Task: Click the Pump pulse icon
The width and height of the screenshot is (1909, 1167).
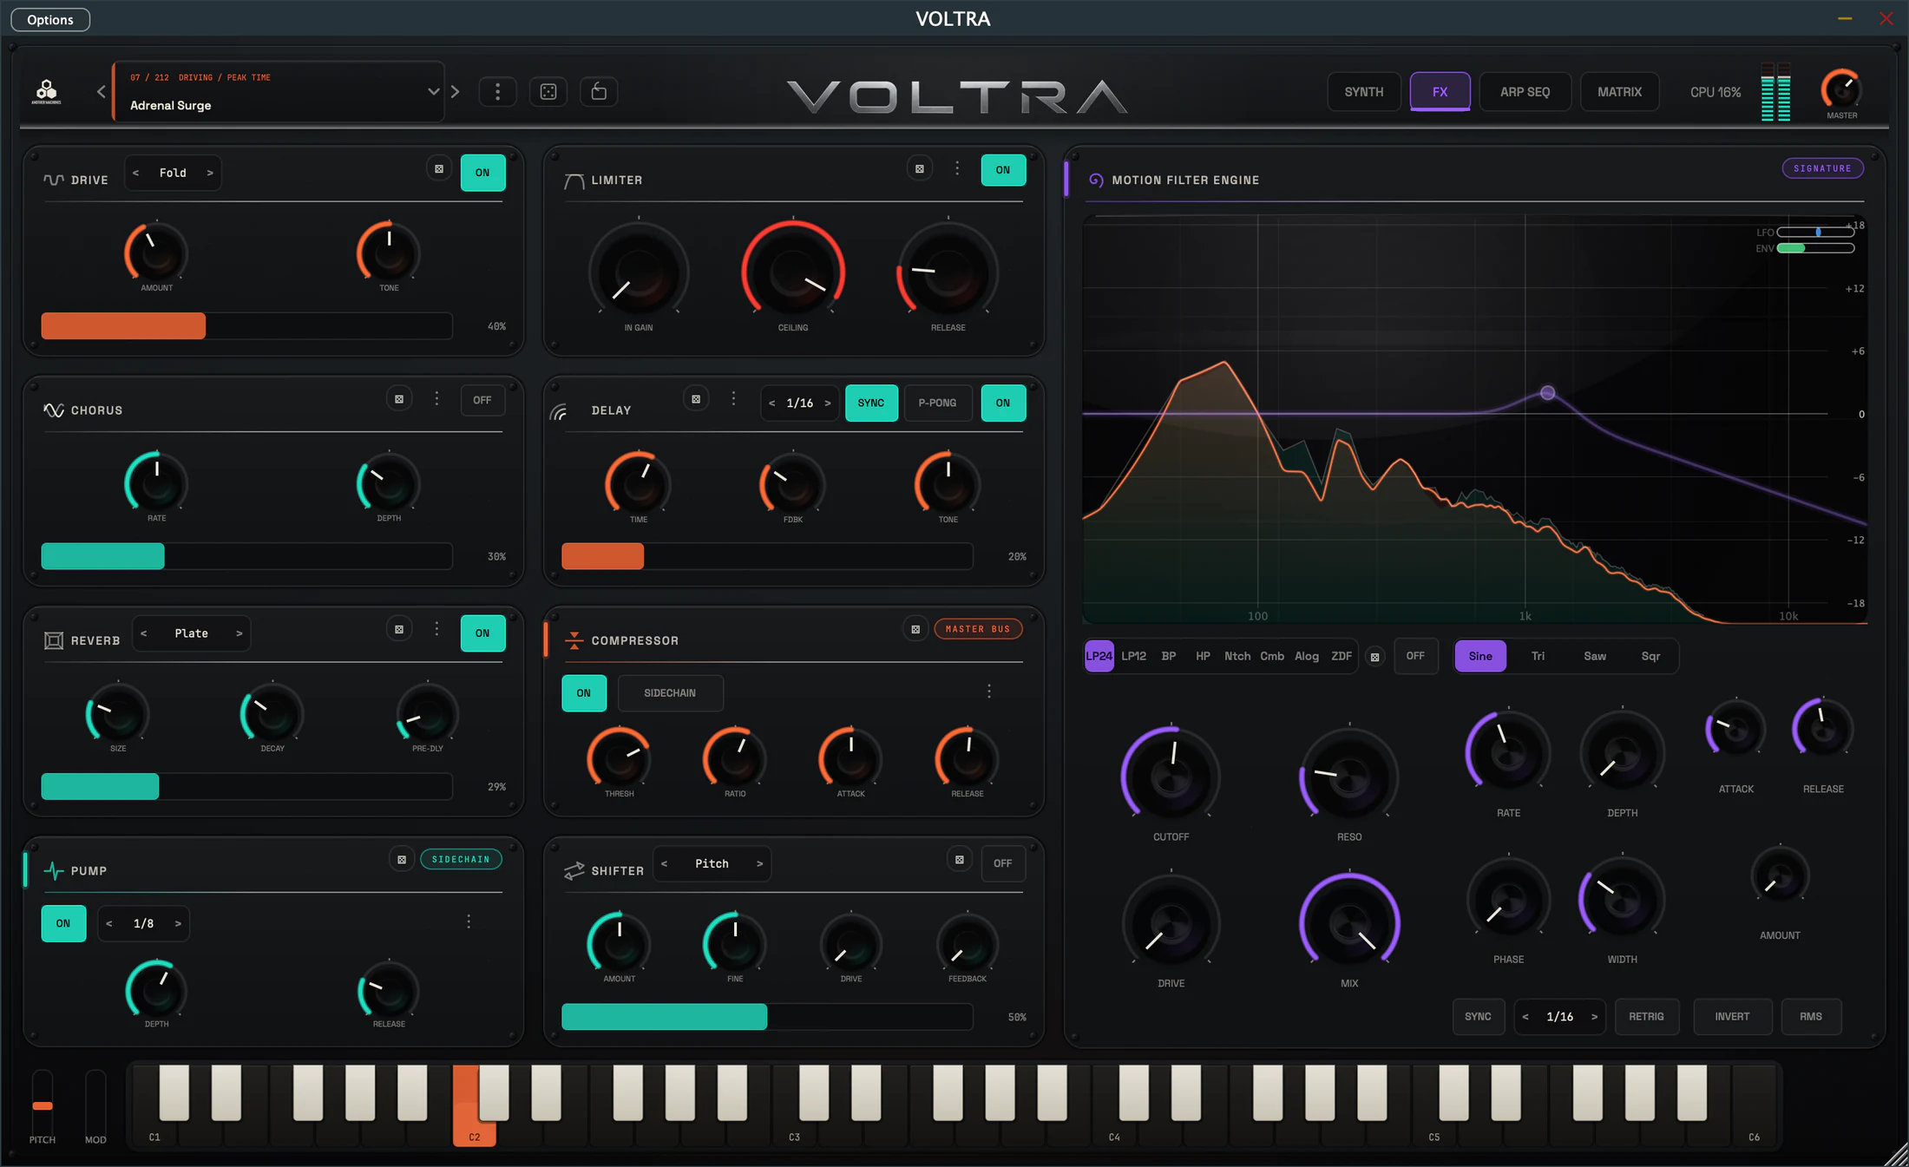Action: (x=54, y=870)
